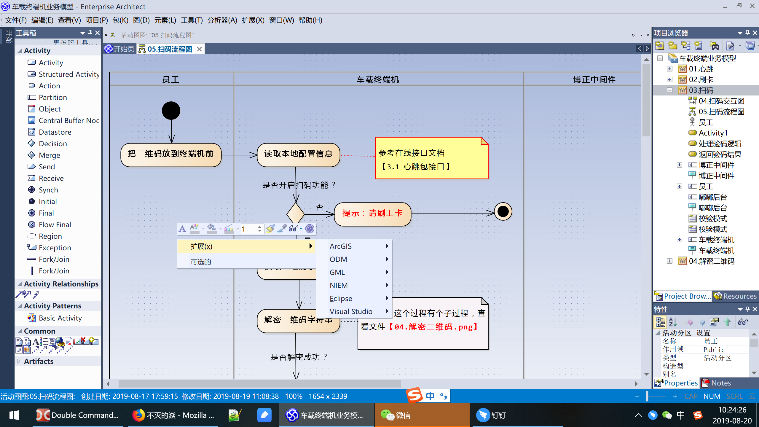This screenshot has height=427, width=759.
Task: Open the Project Brow... tab
Action: click(x=683, y=296)
